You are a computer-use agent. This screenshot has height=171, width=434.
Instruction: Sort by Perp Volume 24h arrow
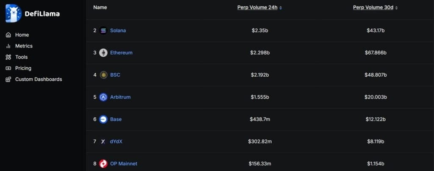pos(281,8)
